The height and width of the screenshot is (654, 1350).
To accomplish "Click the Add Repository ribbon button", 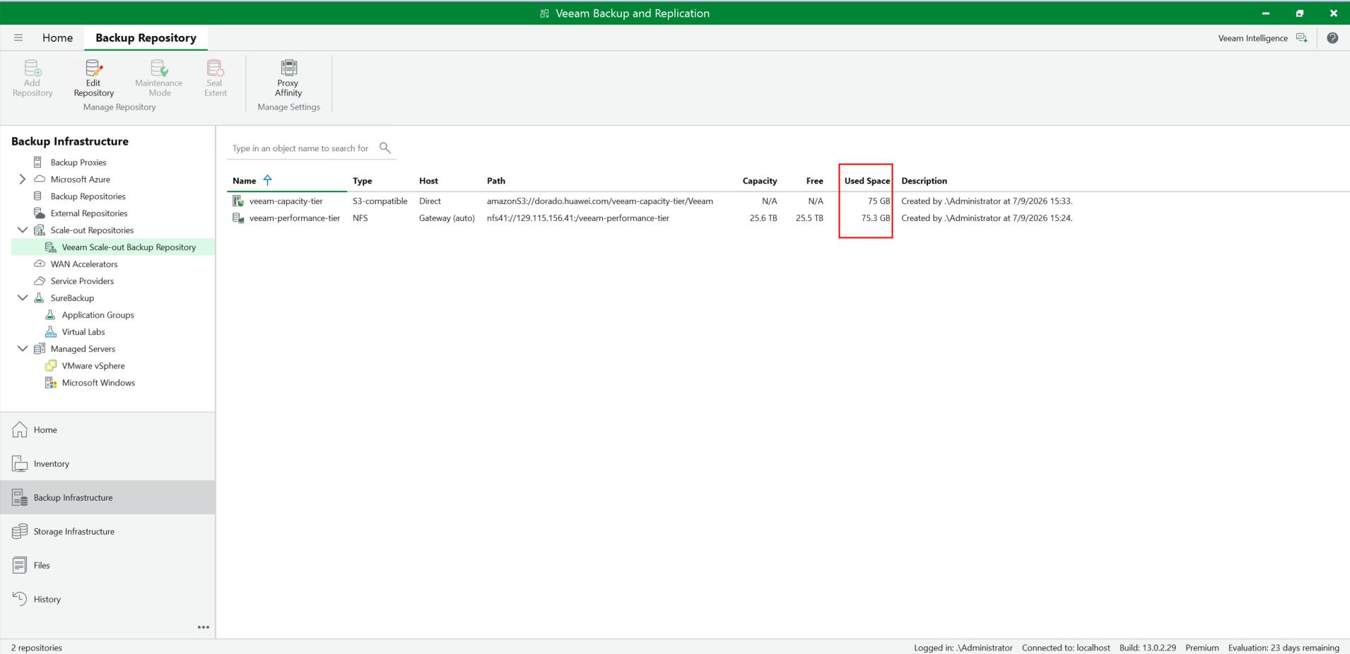I will [x=33, y=78].
